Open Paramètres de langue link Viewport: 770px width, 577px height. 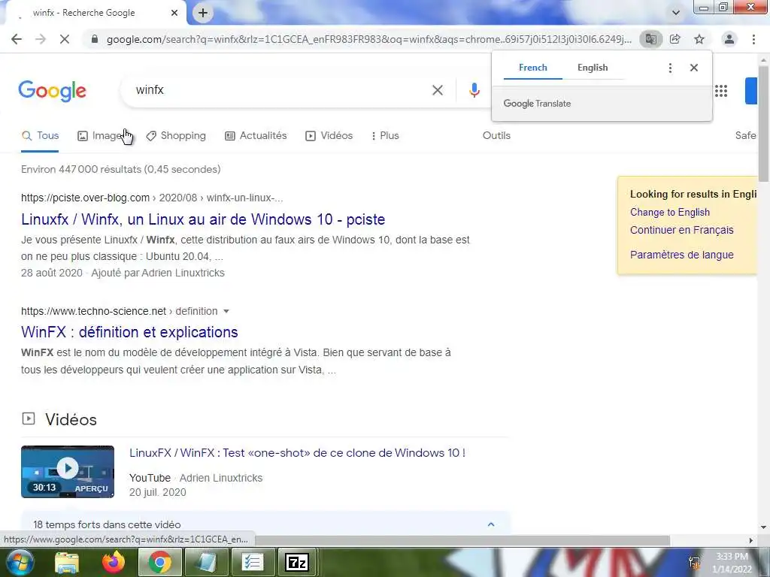click(x=681, y=255)
